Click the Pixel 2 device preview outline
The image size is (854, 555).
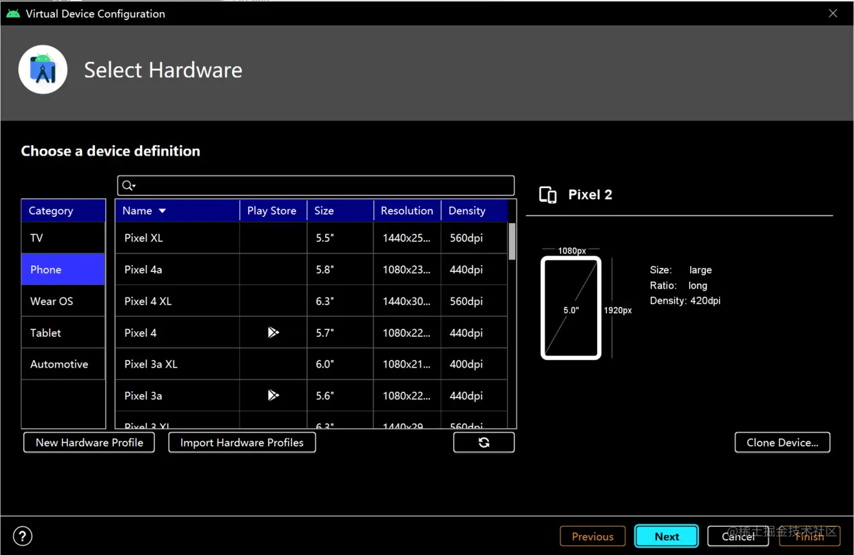[571, 308]
